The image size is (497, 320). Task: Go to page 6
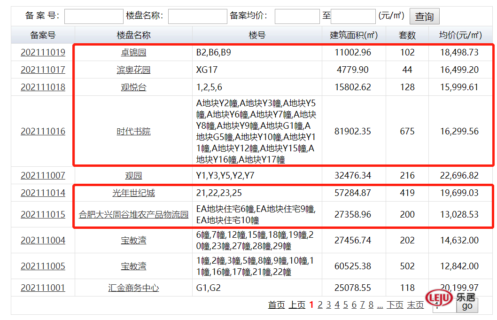pos(354,305)
